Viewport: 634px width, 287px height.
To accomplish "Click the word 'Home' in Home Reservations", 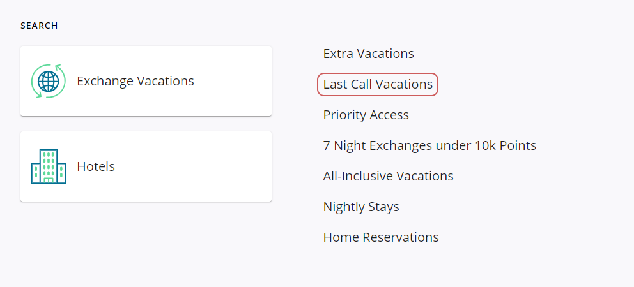I will coord(341,237).
